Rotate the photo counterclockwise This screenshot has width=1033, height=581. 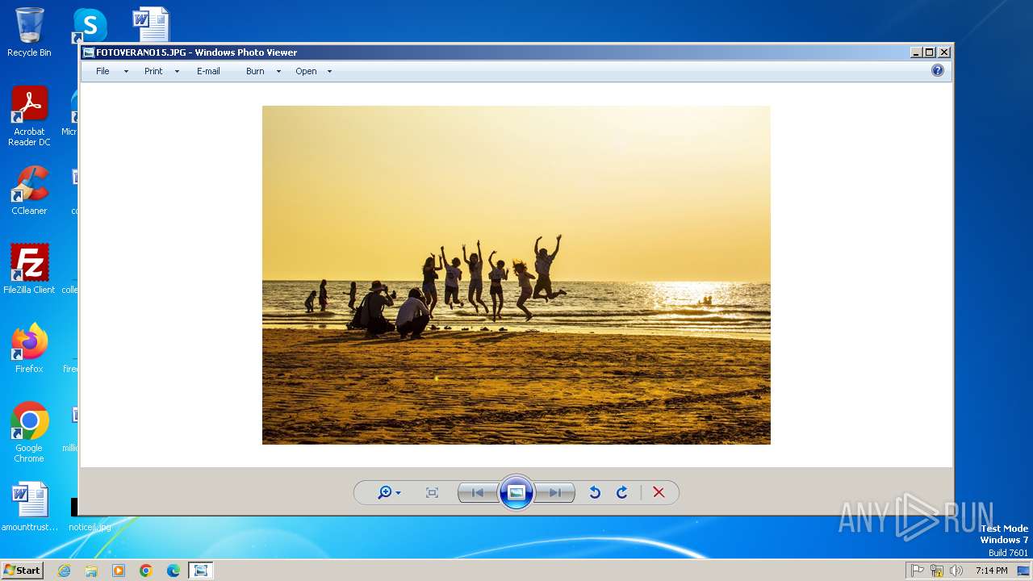click(595, 492)
